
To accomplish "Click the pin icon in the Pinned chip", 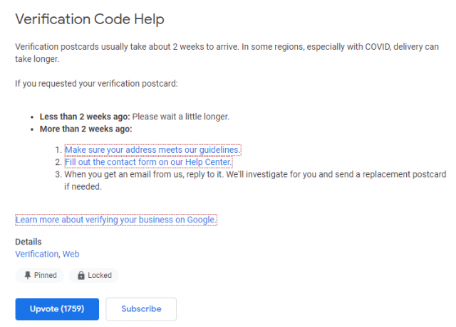I will [x=27, y=275].
